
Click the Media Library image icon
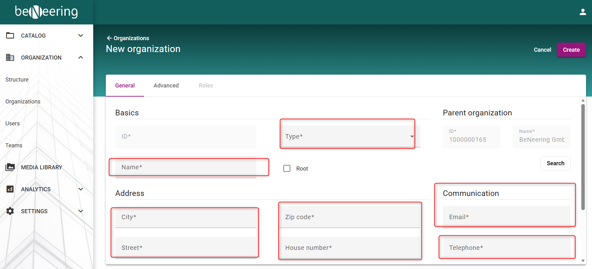[x=10, y=167]
